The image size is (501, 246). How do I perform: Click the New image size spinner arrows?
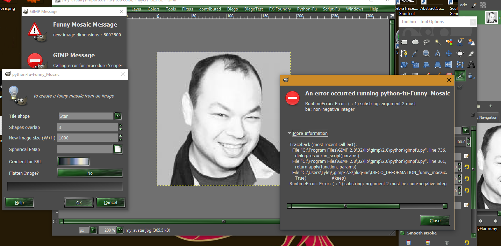121,138
